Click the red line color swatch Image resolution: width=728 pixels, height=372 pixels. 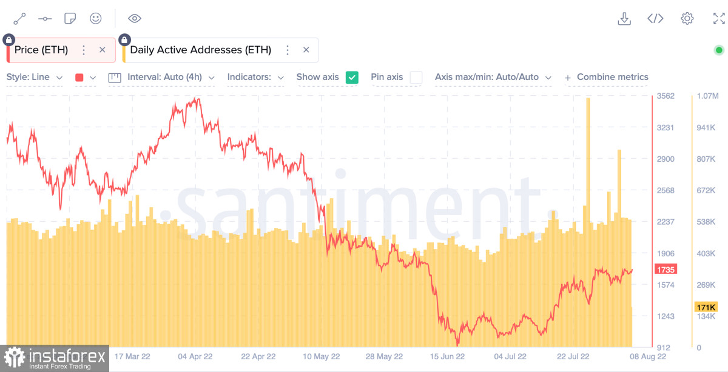pos(79,78)
